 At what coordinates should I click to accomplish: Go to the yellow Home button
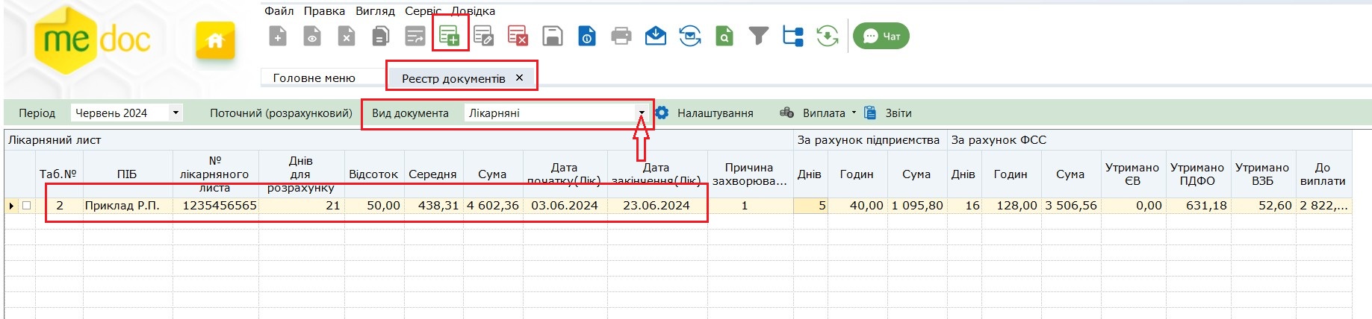point(215,41)
